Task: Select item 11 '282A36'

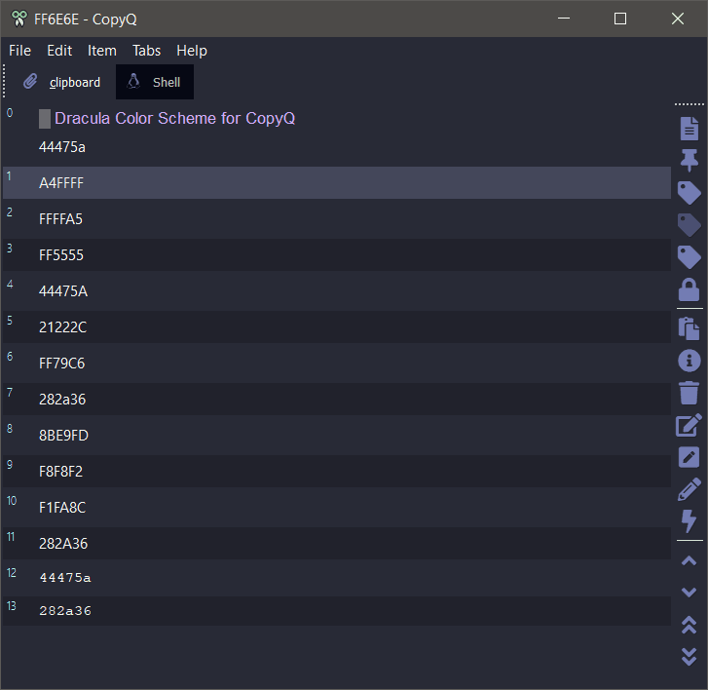Action: [x=337, y=543]
